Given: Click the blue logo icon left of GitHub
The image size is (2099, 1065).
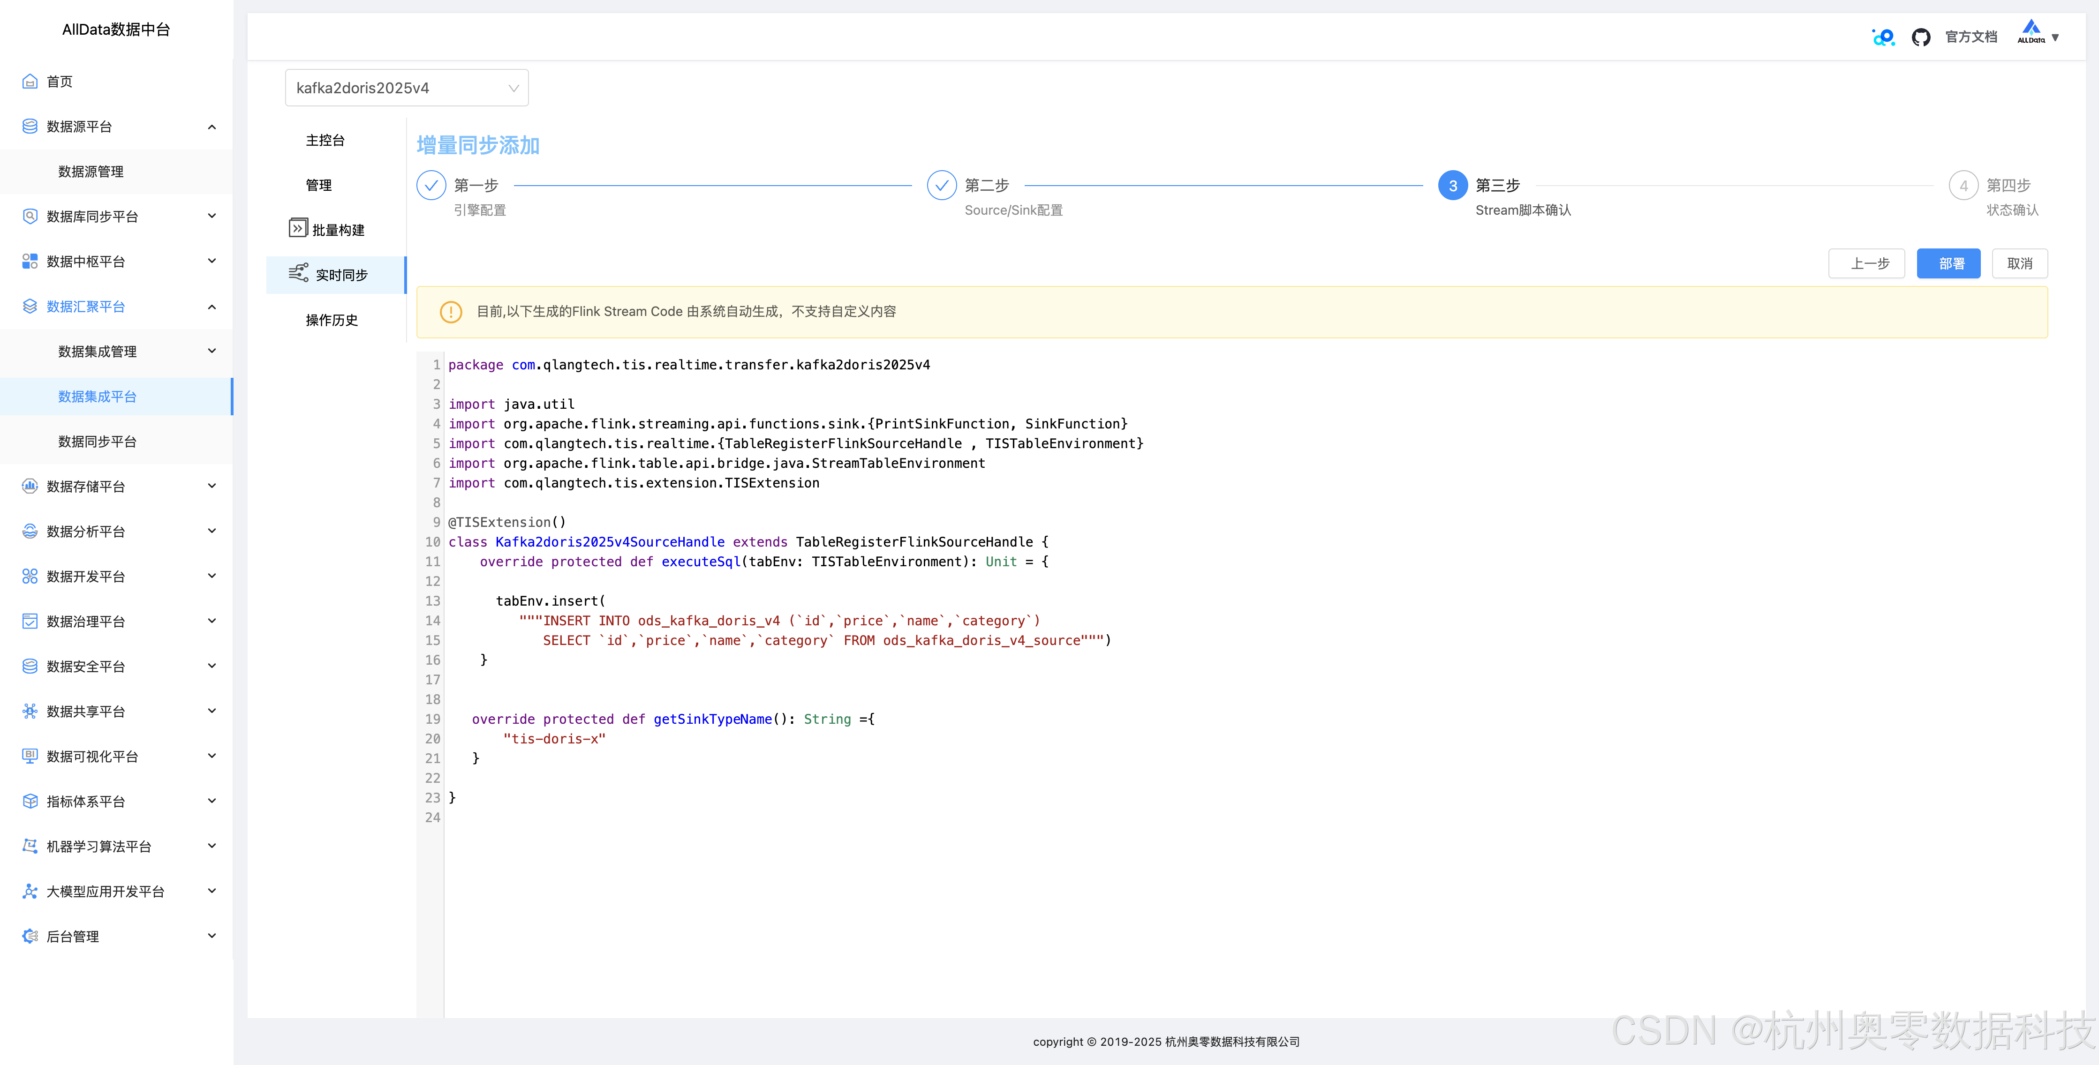Looking at the screenshot, I should click(1883, 37).
